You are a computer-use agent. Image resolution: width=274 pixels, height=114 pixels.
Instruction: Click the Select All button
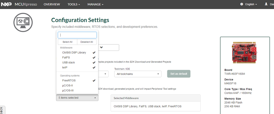67,42
